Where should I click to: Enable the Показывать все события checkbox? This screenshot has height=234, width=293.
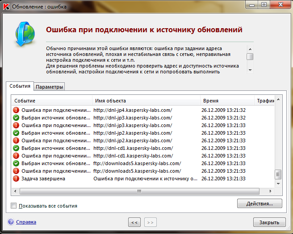point(14,206)
